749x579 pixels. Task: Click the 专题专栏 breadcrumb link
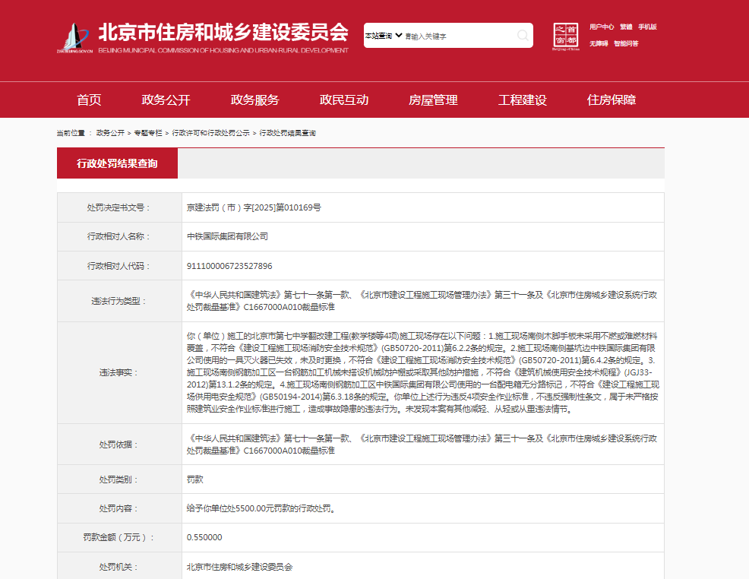pos(148,133)
